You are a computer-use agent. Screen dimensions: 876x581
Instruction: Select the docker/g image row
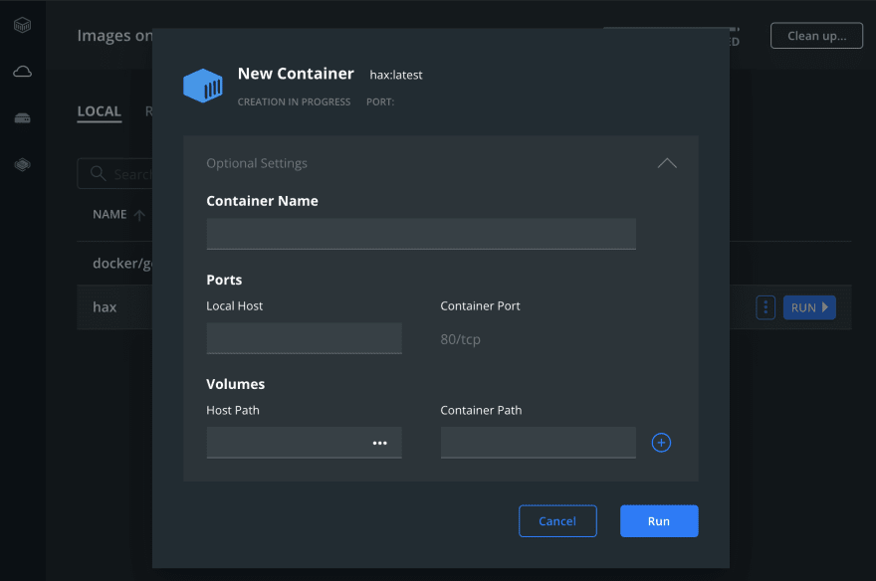[x=464, y=264]
